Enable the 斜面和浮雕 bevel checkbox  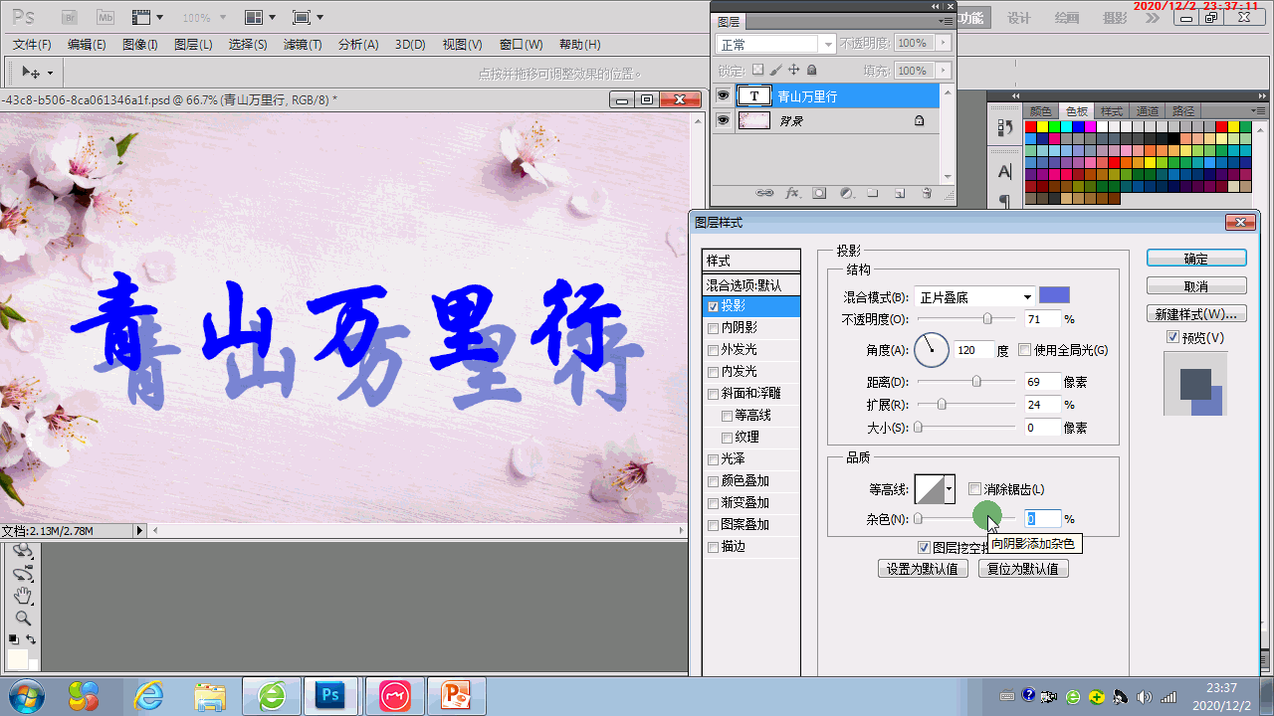(713, 394)
